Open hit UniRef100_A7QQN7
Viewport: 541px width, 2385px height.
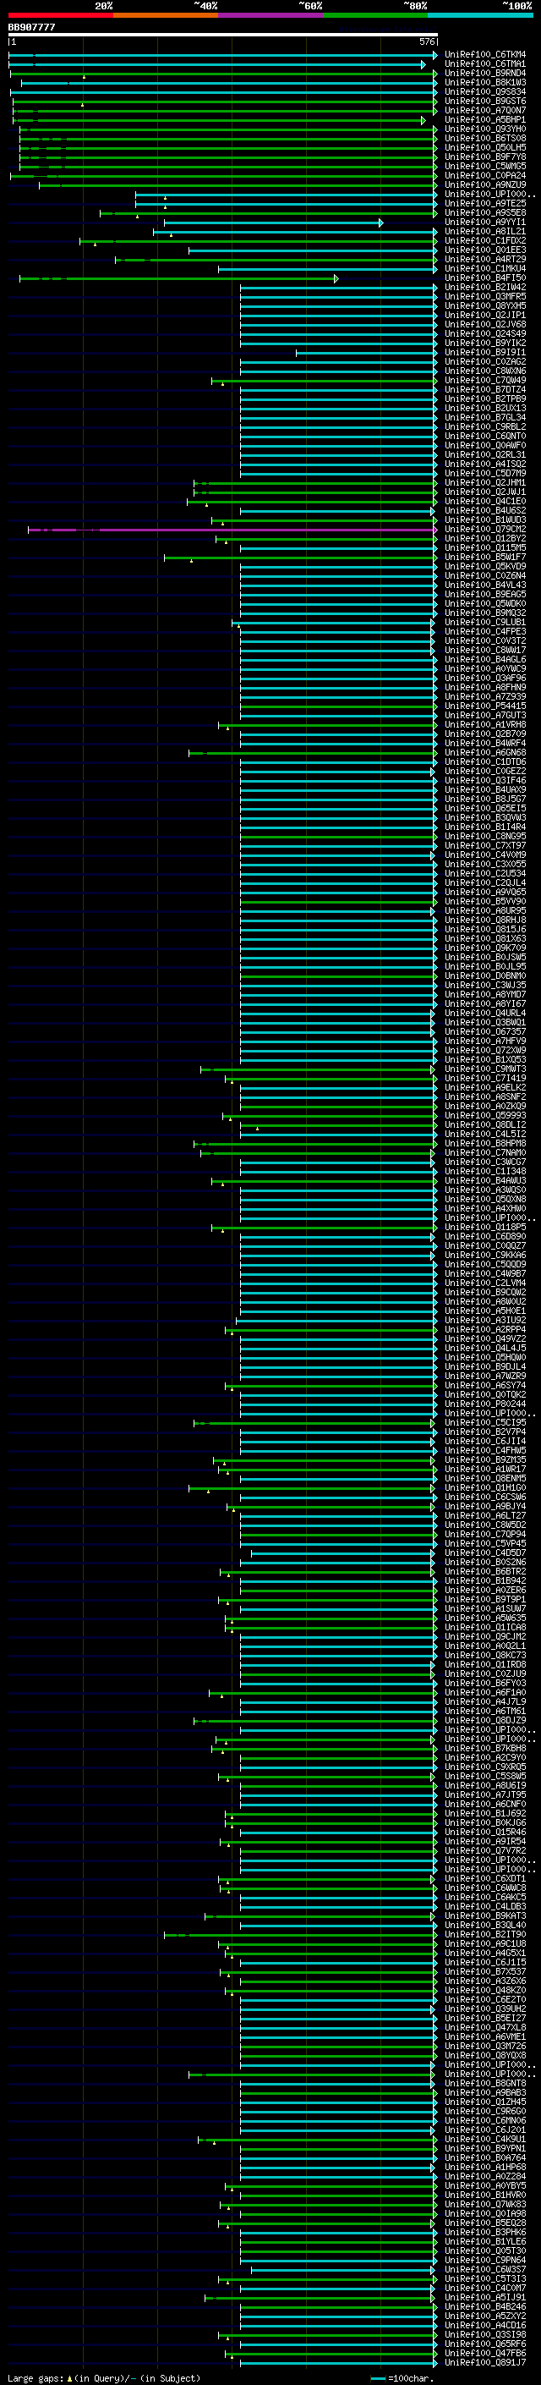tap(485, 110)
